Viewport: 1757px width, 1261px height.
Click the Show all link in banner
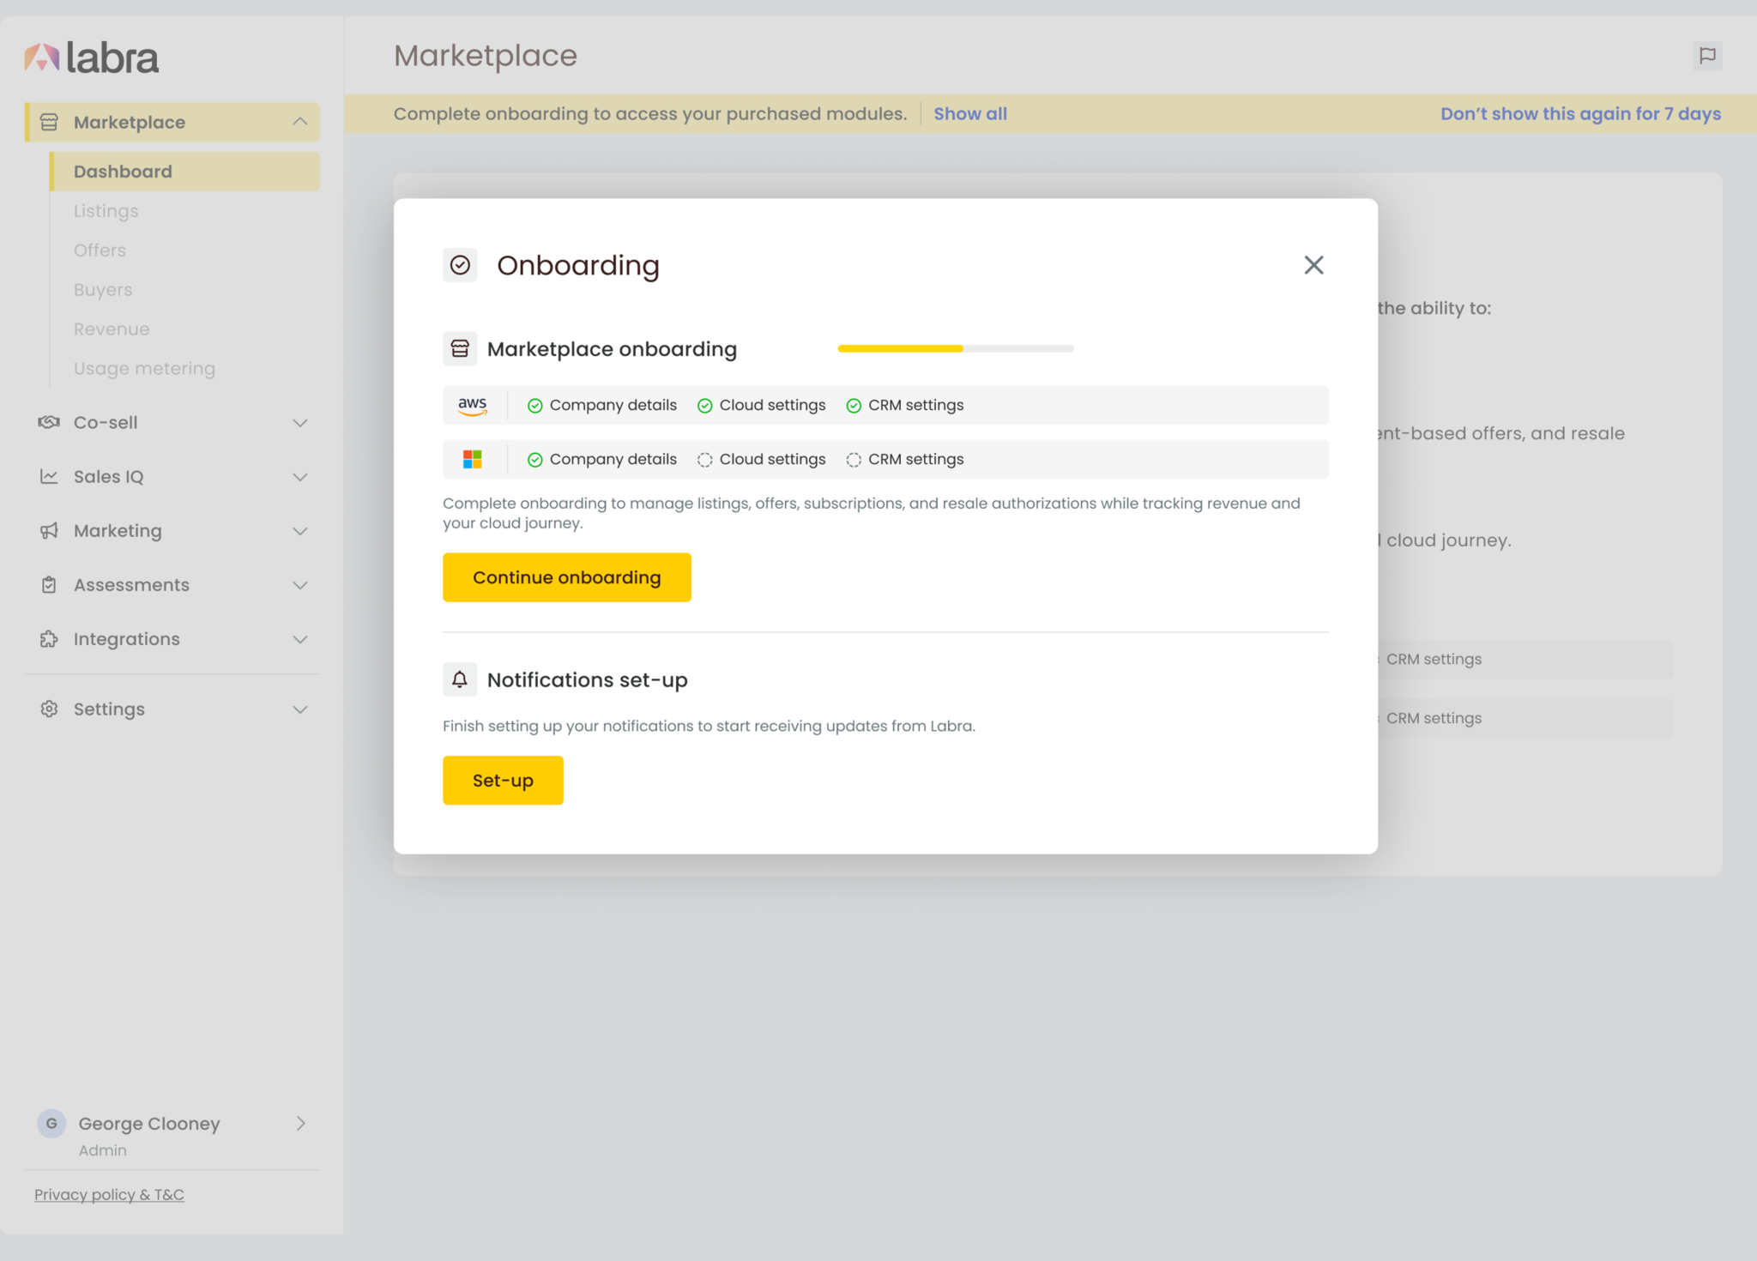[969, 114]
